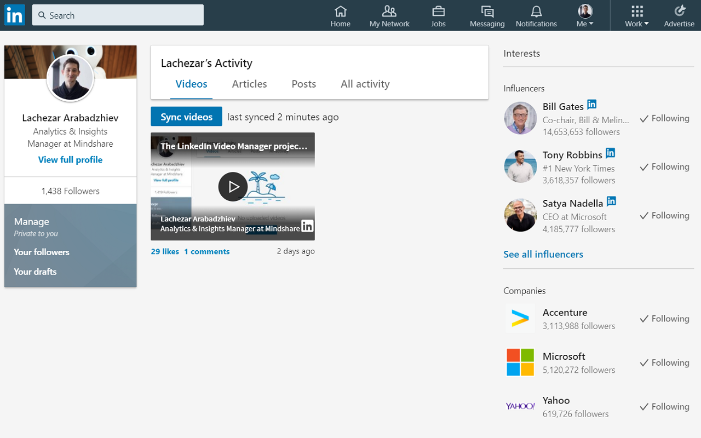
Task: Check Notifications via the bell icon
Action: (x=536, y=15)
